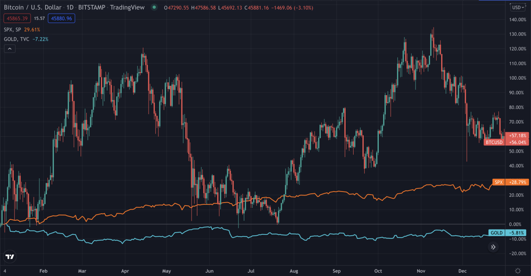Click the 140.00% price scale label
The height and width of the screenshot is (276, 531).
click(517, 19)
